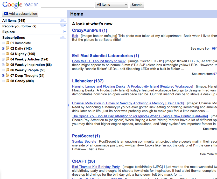This screenshot has width=217, height=179.
Task: Select People you follow (2)
Action: (19, 26)
